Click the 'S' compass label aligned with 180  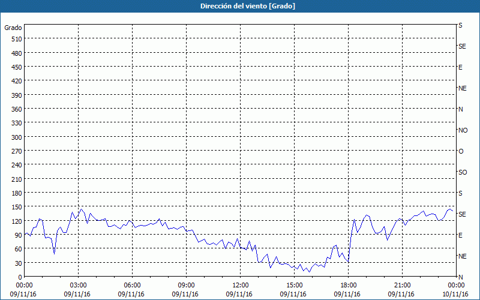[460, 193]
